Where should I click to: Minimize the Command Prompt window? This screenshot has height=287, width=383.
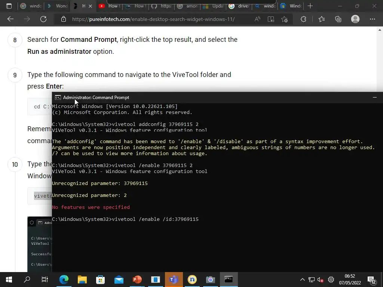coord(374,98)
